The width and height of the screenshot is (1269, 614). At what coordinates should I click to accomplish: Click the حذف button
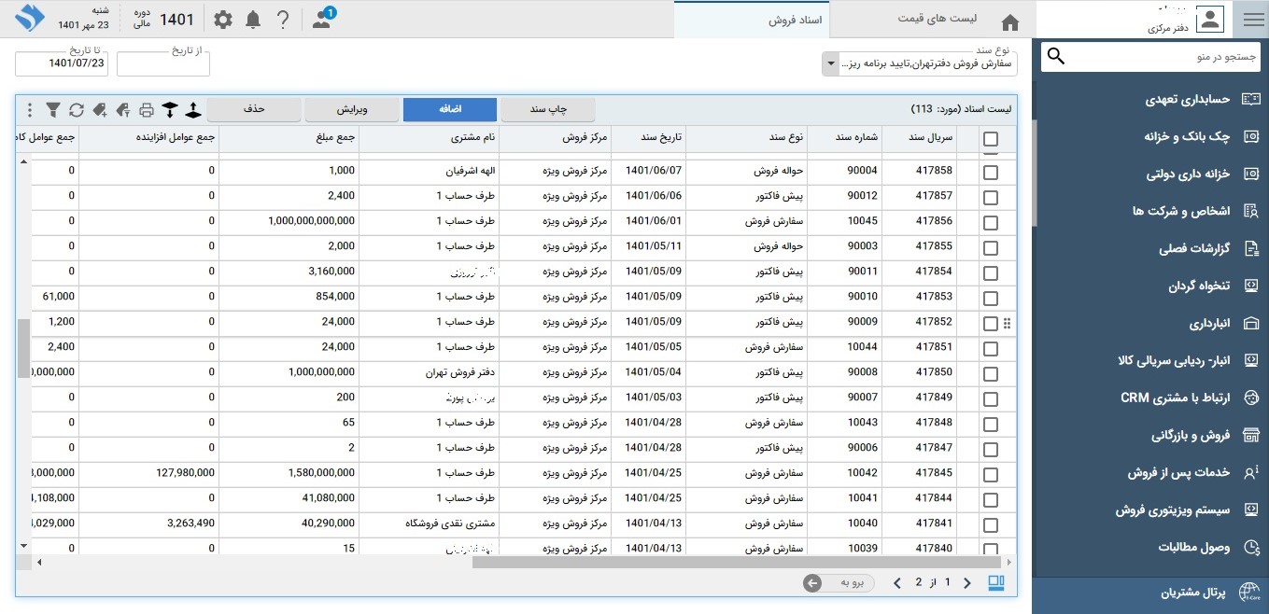pos(254,109)
